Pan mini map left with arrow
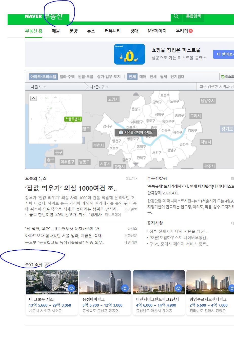Image resolution: width=234 pixels, height=341 pixels. click(31, 119)
